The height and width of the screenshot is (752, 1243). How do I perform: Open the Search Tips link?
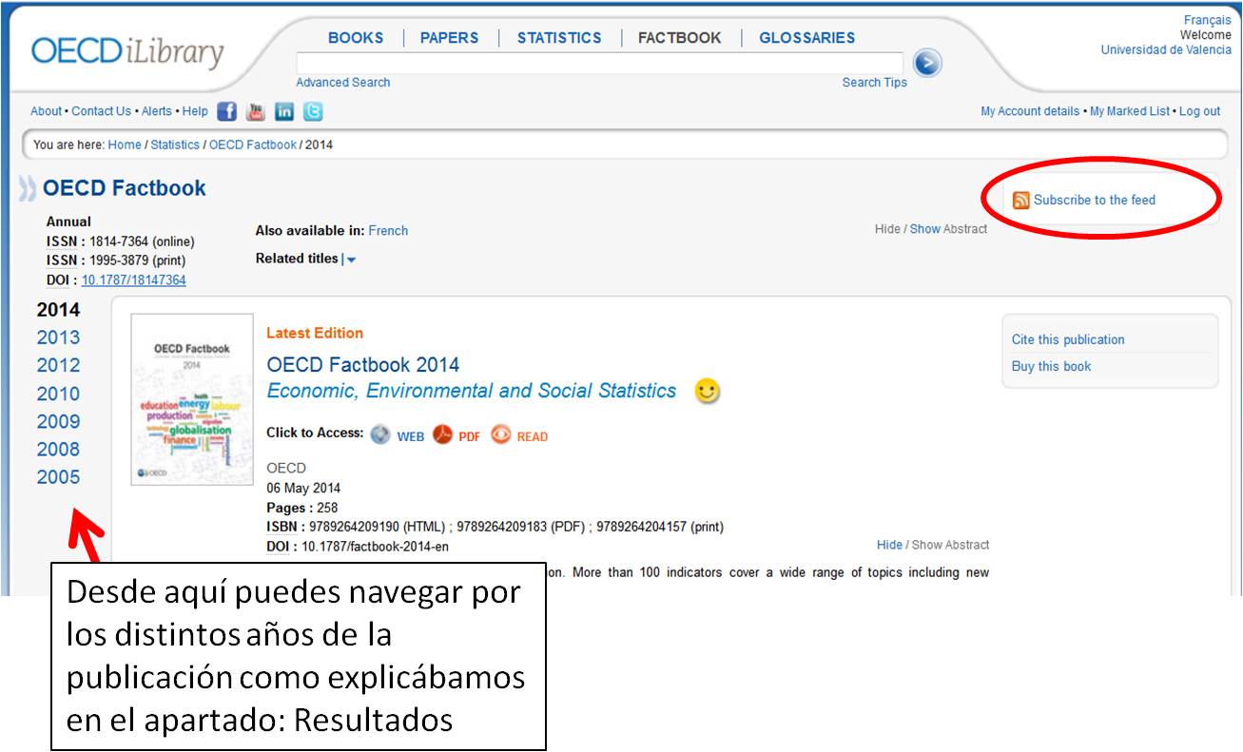[x=875, y=83]
